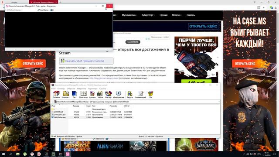
Task: Click the left orange ОТКРЫТЬ КЕЙС button
Action: [33, 64]
